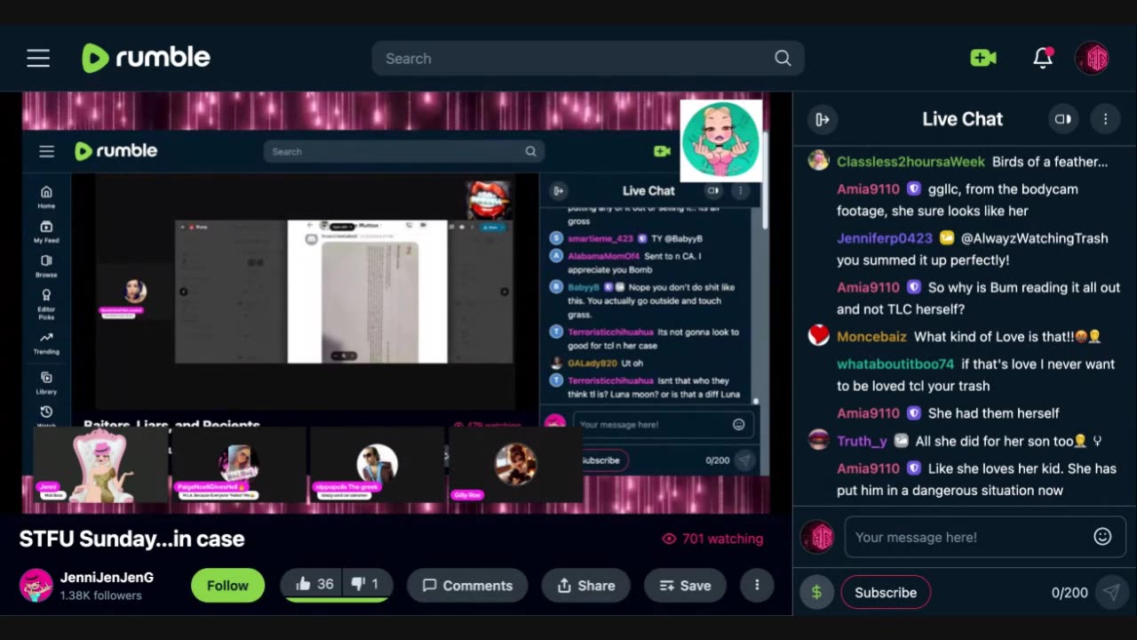
Task: Open the JenniJenJenG channel name link
Action: pos(107,577)
